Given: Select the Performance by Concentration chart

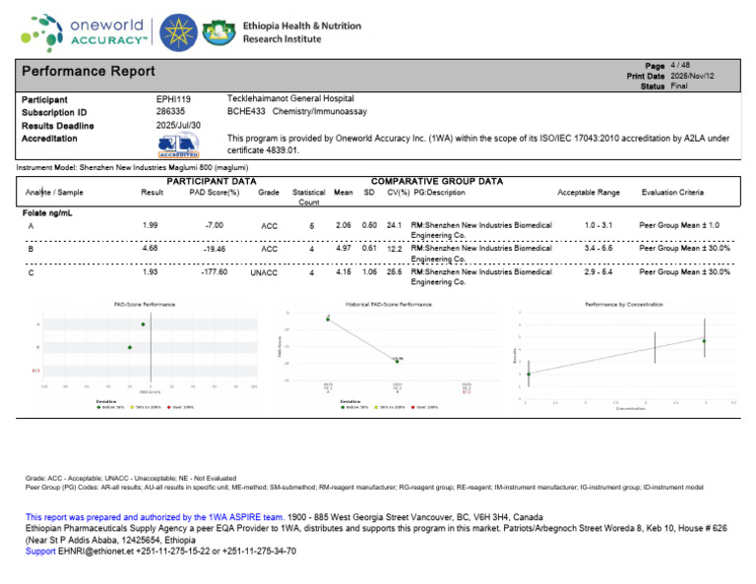Looking at the screenshot, I should pyautogui.click(x=624, y=355).
